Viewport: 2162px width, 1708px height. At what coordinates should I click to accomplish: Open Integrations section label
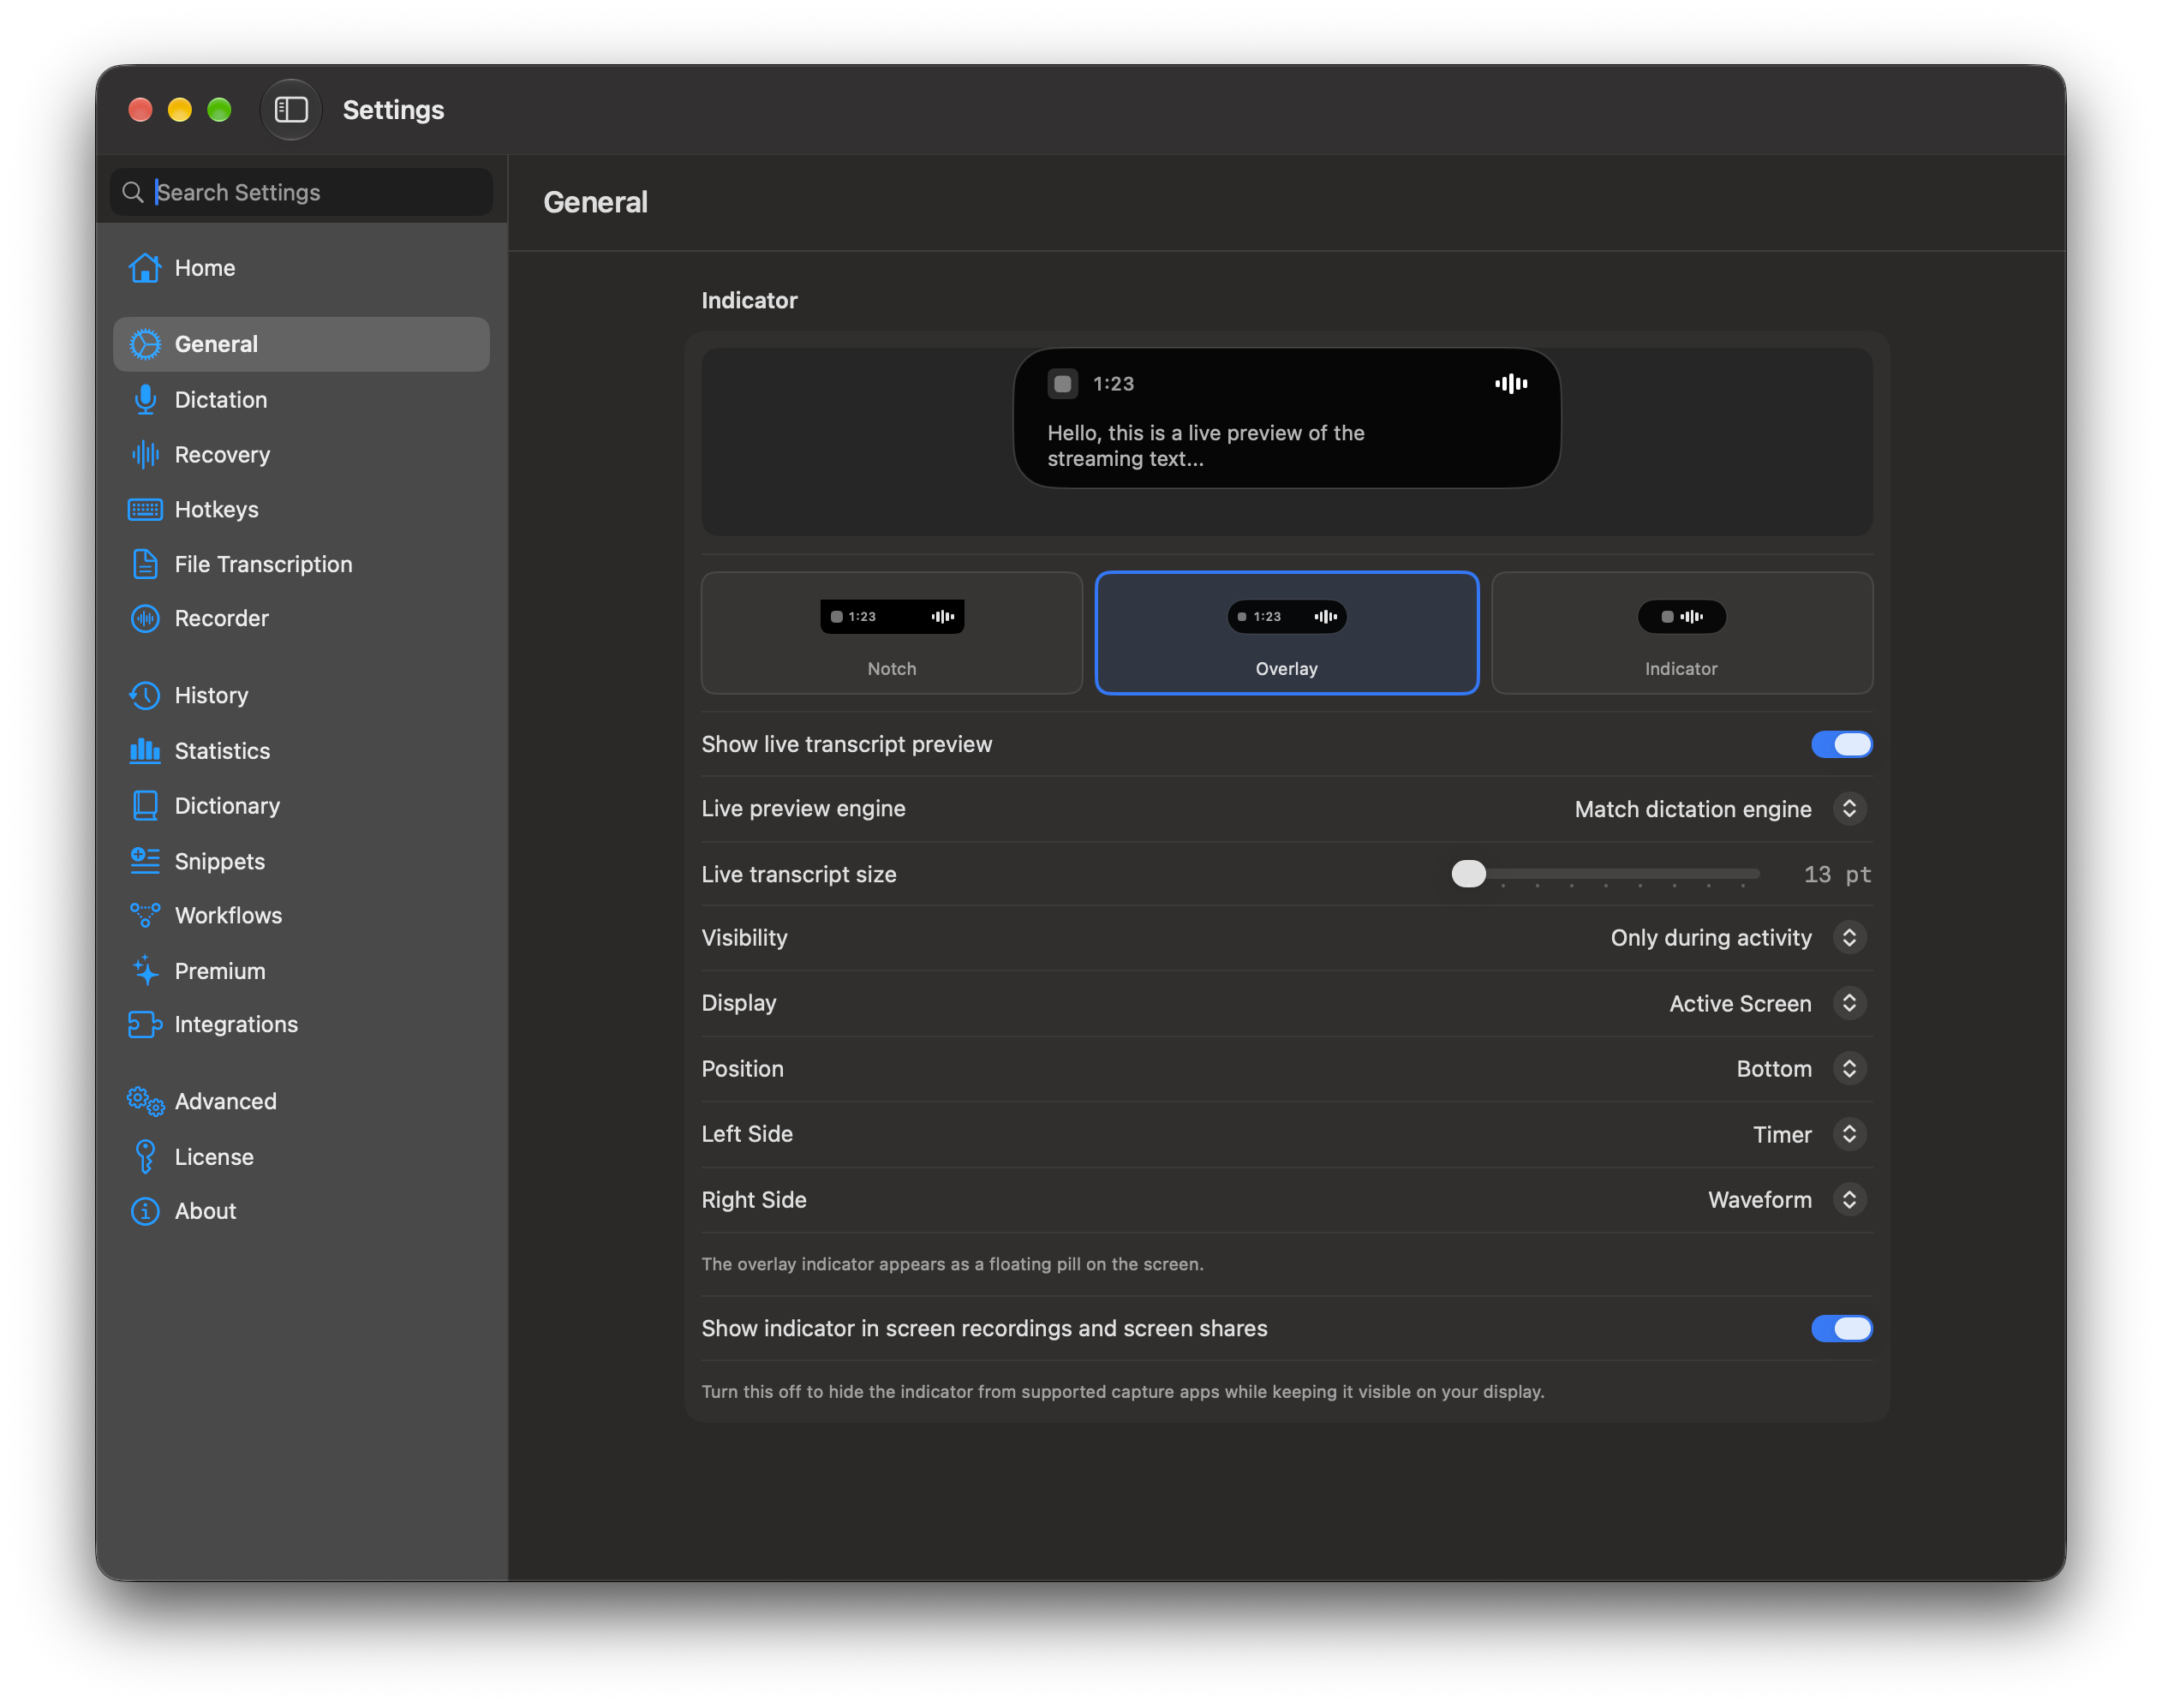(236, 1024)
